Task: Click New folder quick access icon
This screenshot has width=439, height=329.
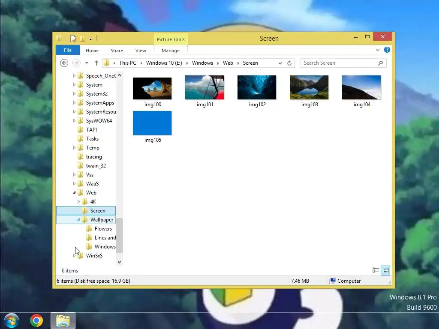Action: tap(83, 39)
